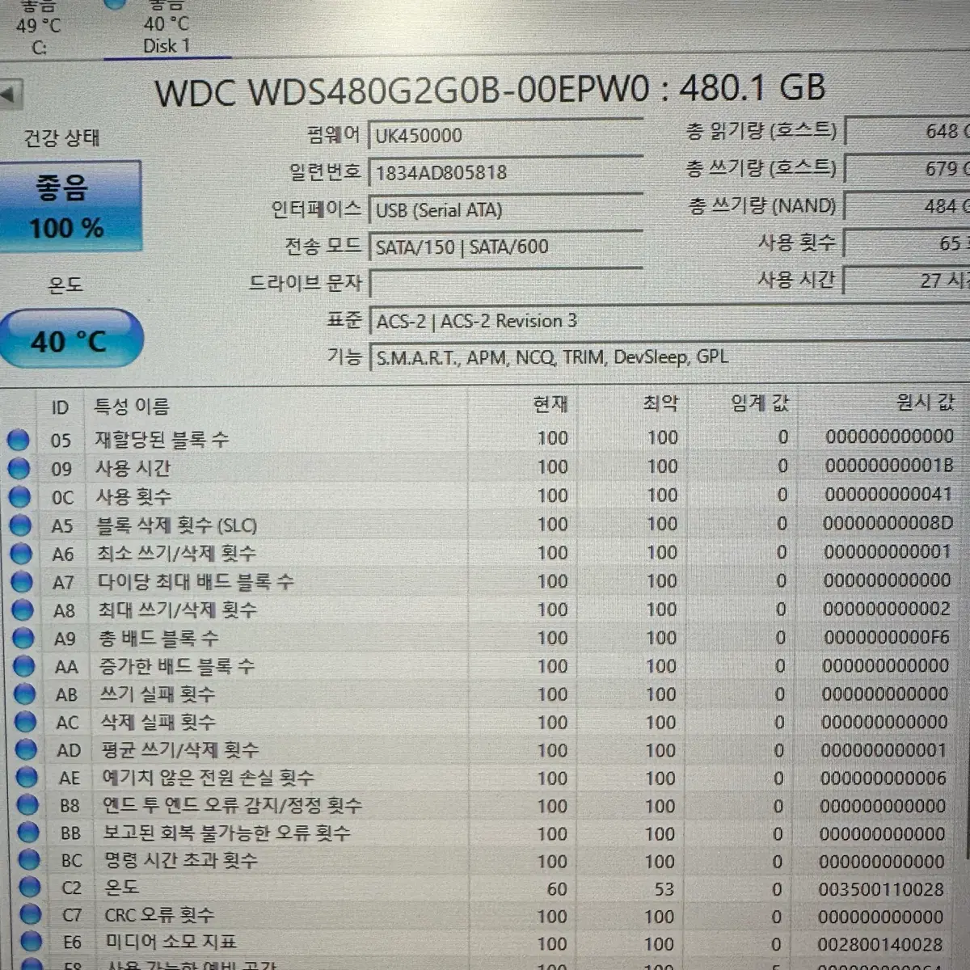Click raw value 002800140028 in E6 row

click(880, 944)
